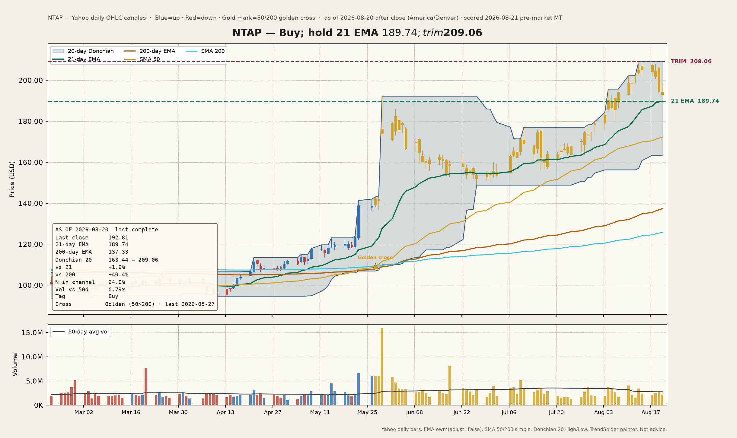Click the 'Mar 30' date label

coord(178,412)
